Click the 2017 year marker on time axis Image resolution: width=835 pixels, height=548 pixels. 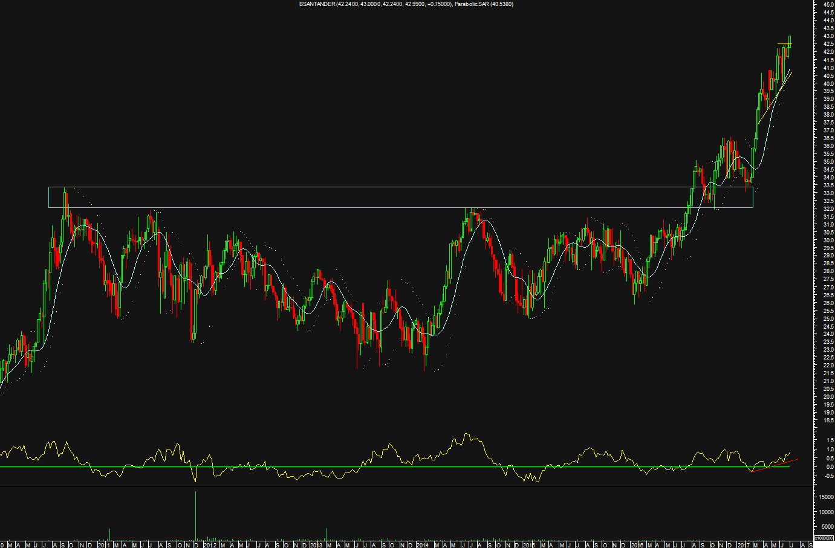point(743,544)
